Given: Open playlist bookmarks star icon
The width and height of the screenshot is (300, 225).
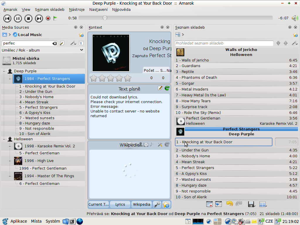Looking at the screenshot, I should pyautogui.click(x=295, y=35).
